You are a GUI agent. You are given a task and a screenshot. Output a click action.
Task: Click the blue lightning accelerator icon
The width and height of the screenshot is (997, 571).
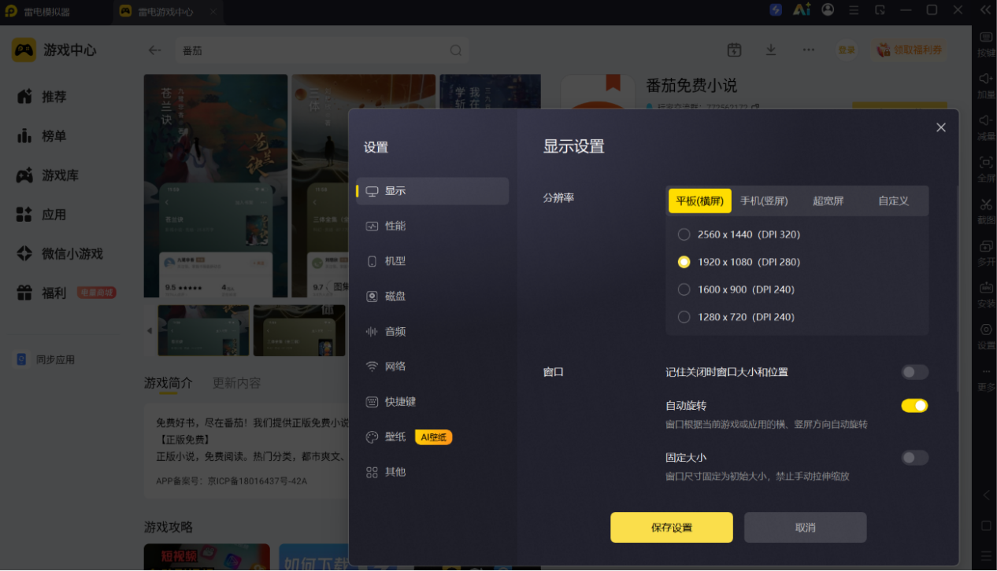776,10
